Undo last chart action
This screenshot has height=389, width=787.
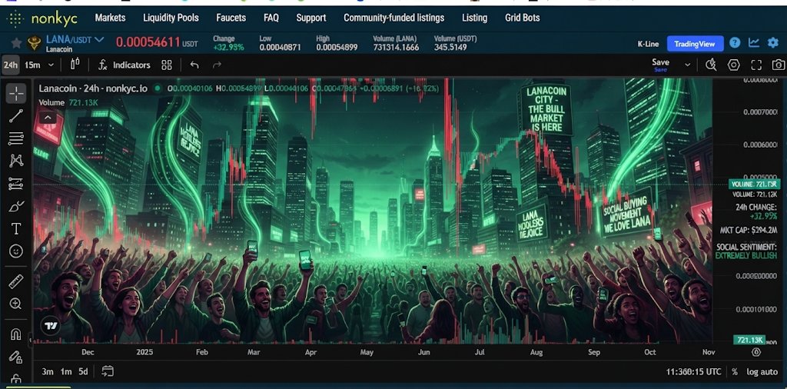(x=194, y=65)
